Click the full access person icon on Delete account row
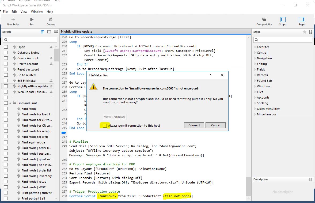 tap(51, 64)
